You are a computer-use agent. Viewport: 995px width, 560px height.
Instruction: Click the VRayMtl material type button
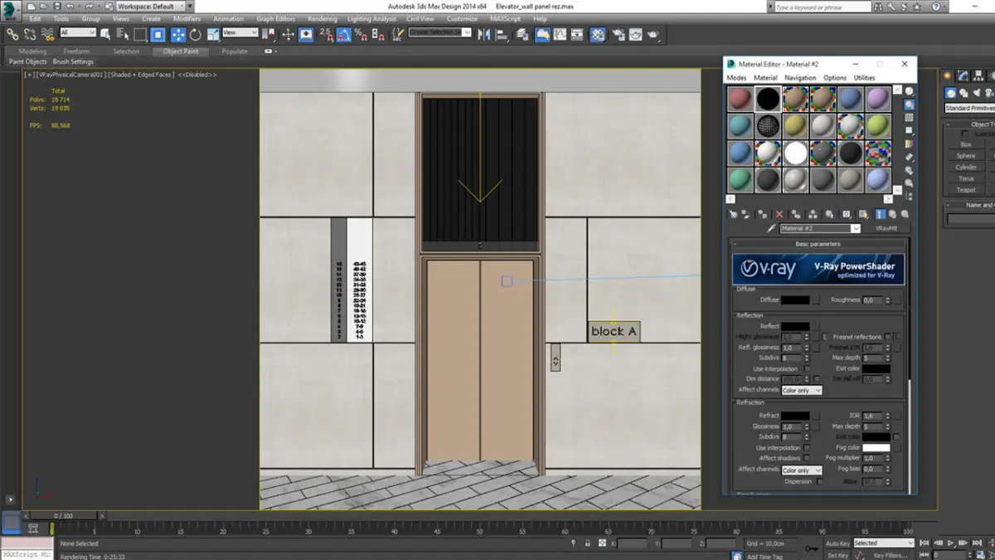(x=886, y=228)
